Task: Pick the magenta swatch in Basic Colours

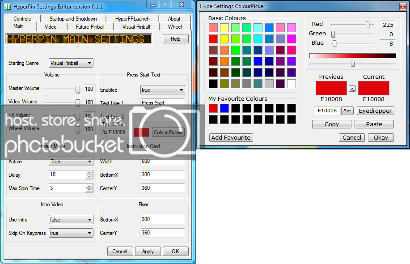Action: pos(291,39)
